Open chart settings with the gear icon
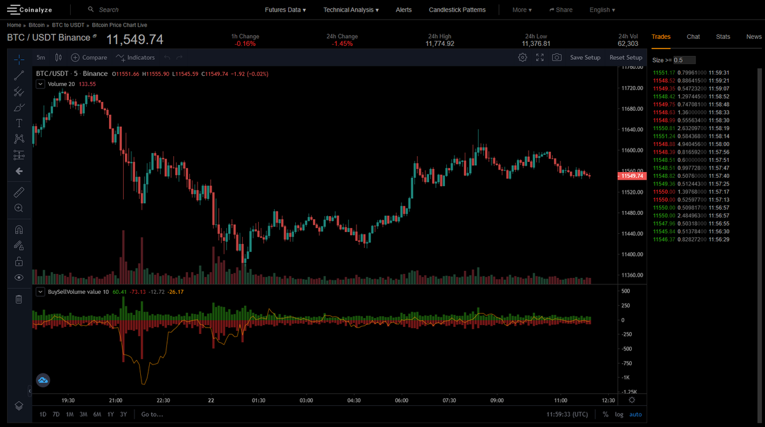The height and width of the screenshot is (427, 765). click(x=522, y=57)
